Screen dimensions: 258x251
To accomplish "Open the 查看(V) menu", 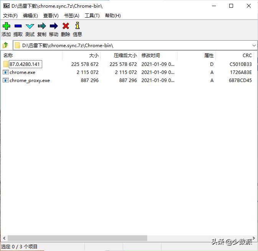I will (51, 16).
